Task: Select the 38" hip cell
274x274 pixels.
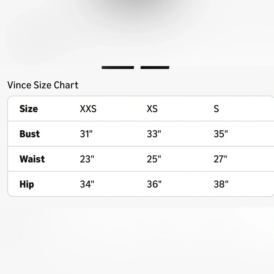Action: point(221,184)
